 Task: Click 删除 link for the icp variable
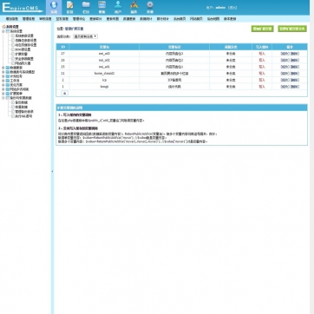pyautogui.click(x=295, y=80)
